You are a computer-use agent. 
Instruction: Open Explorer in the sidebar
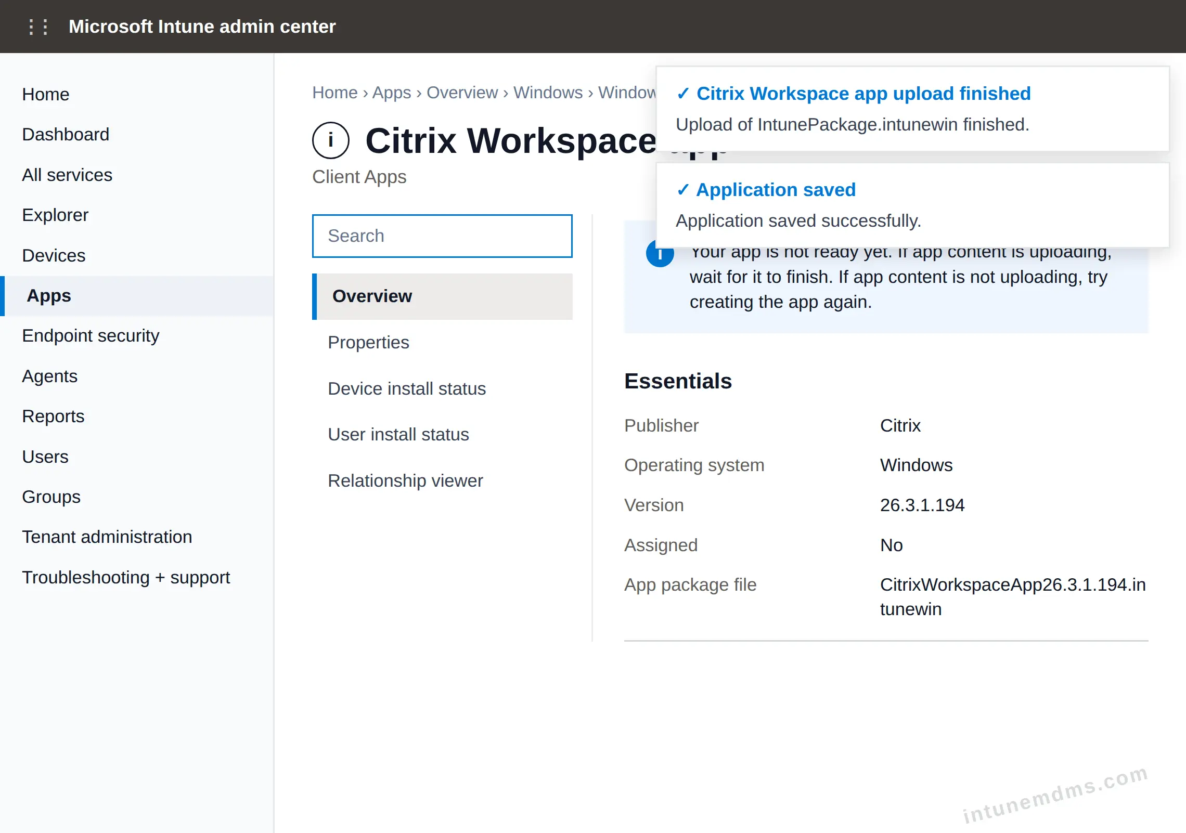click(x=137, y=215)
